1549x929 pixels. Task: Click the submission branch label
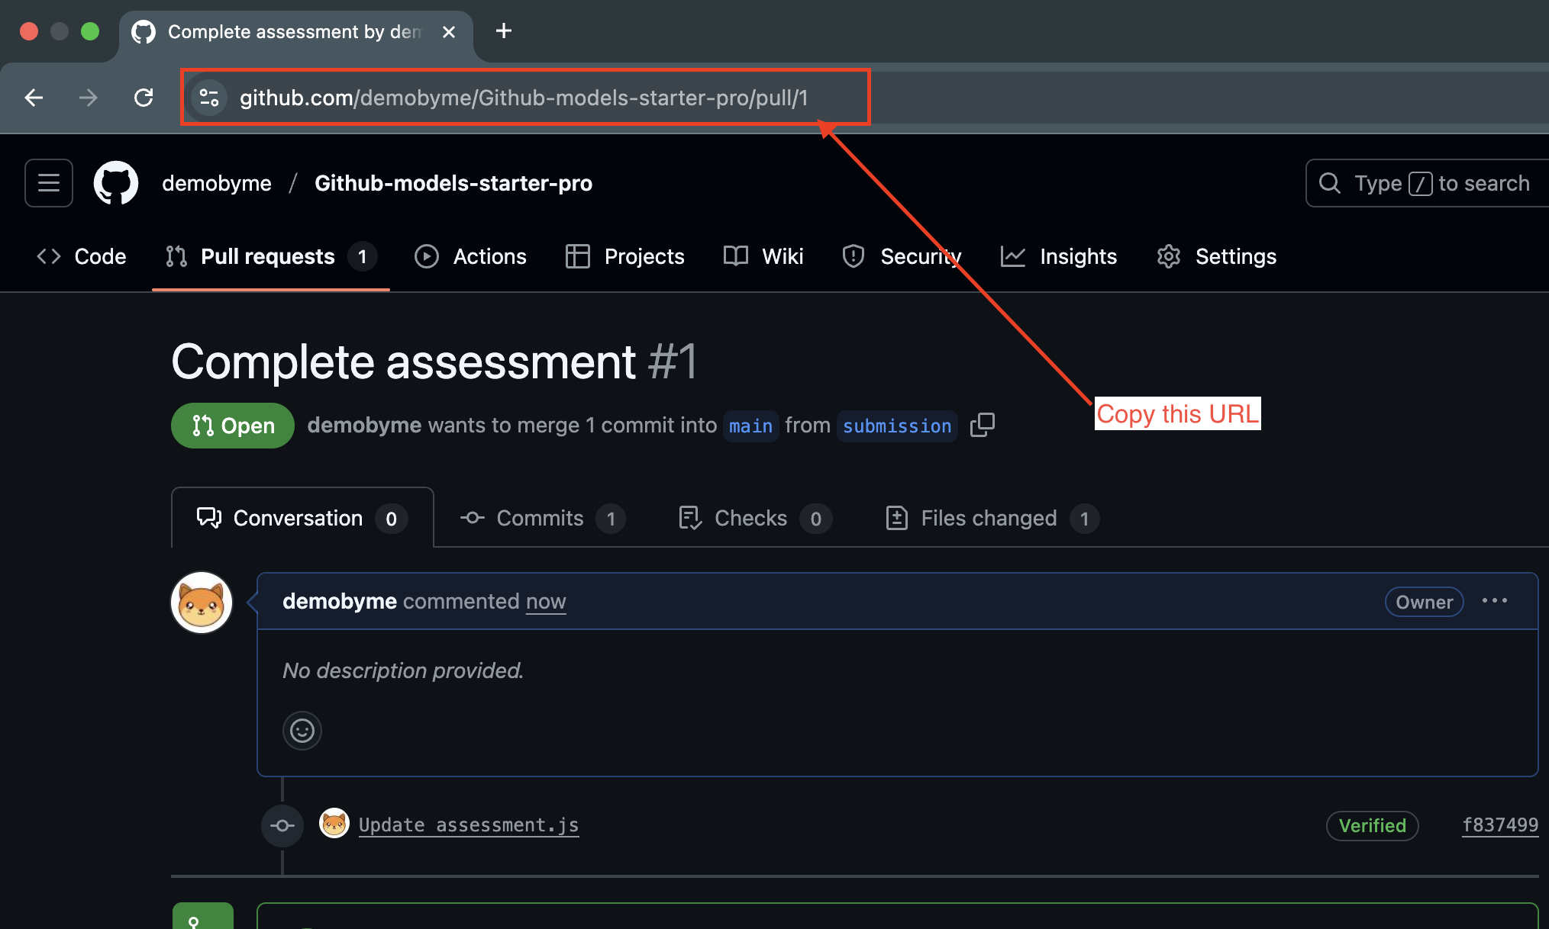click(897, 426)
